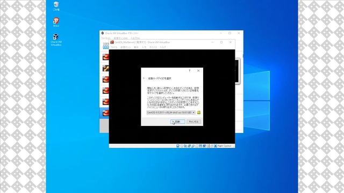The image size is (344, 193).
Task: Open ヘルプ menu in VirtualBox Manager window
Action: tap(135, 38)
